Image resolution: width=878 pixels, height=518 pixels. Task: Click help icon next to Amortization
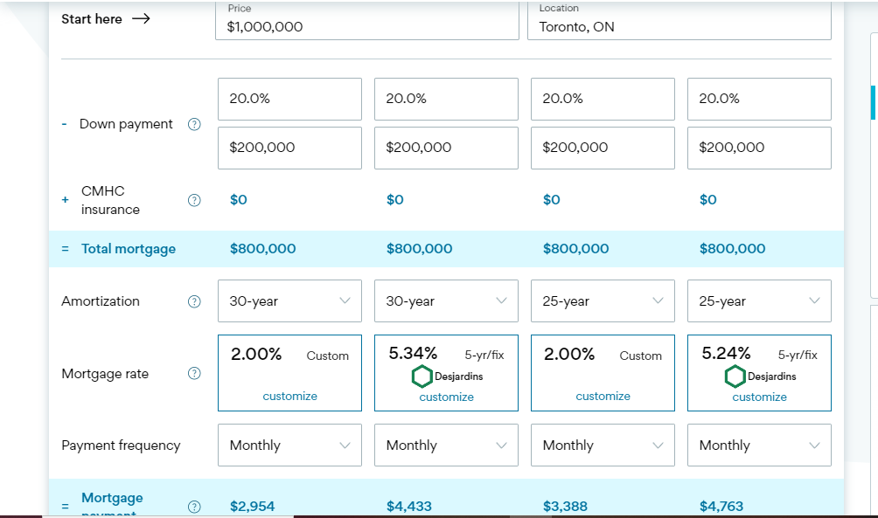[x=194, y=301]
